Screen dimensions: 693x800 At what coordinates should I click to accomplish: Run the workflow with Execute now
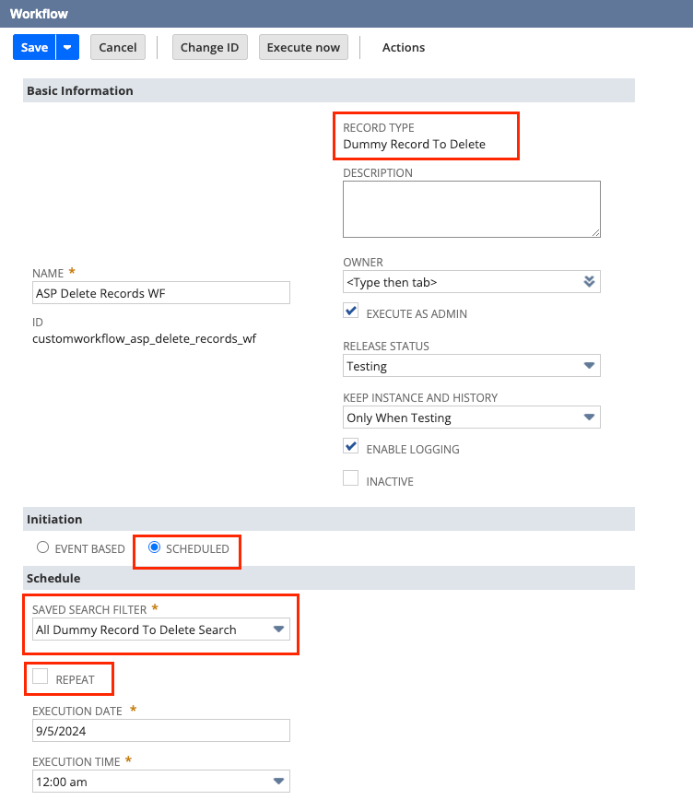point(303,48)
